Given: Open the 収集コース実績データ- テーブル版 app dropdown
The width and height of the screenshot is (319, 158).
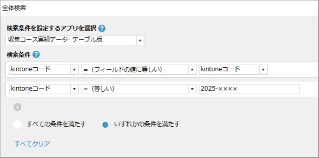Looking at the screenshot, I should 75,40.
